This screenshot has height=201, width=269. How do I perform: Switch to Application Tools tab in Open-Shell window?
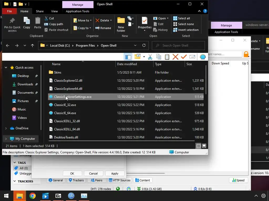click(77, 11)
